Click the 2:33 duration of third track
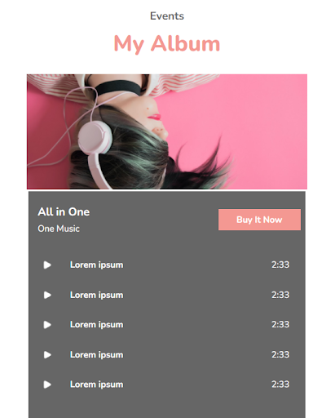The height and width of the screenshot is (418, 335). click(280, 325)
